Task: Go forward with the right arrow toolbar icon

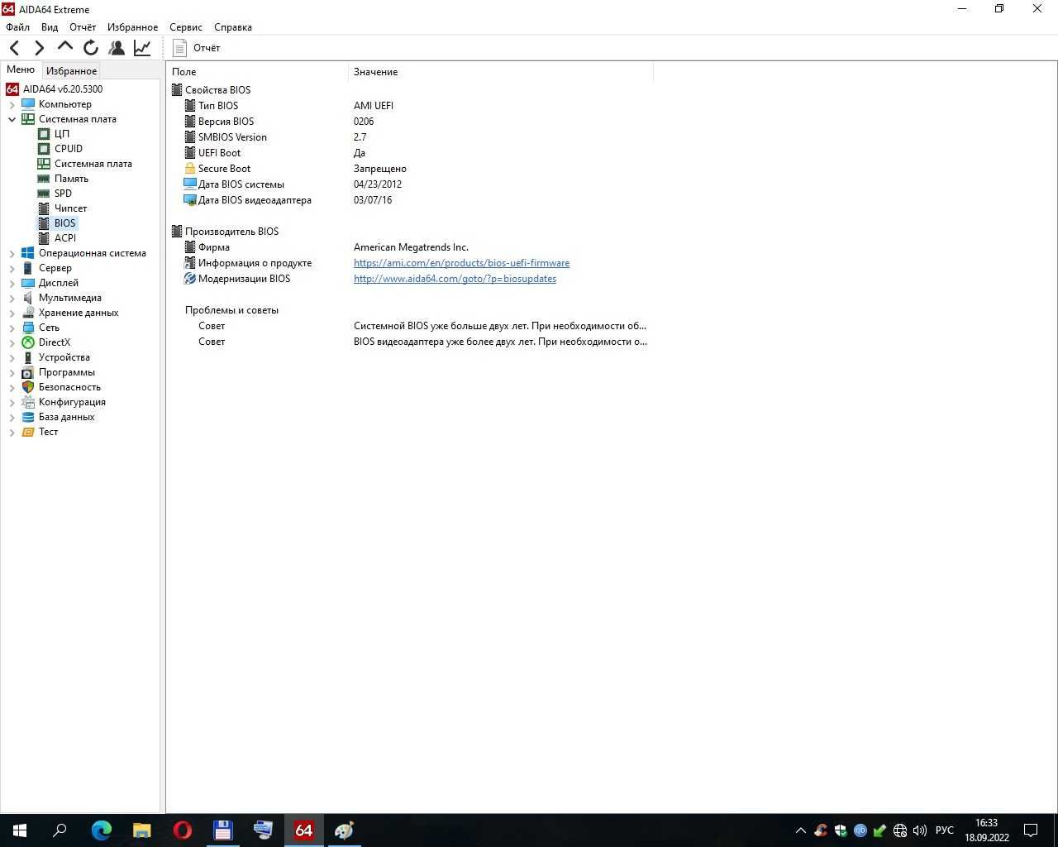Action: [x=39, y=48]
